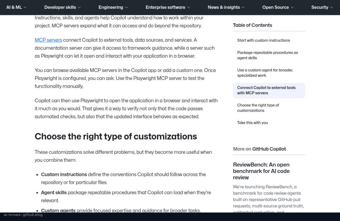Viewport: 340px width, 221px height.
Task: Open the AI & ML menu
Action: (x=16, y=7)
